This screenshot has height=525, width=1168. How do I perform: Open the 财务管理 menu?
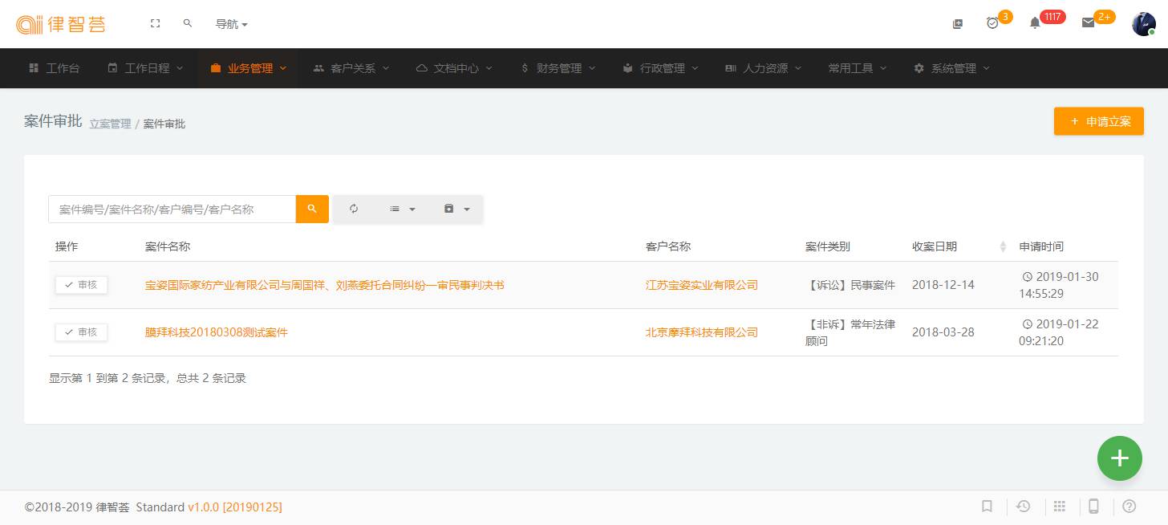tap(558, 68)
